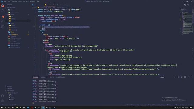The width and height of the screenshot is (194, 109).
Task: Open the Extensions view in activity bar
Action: click(x=2, y=27)
